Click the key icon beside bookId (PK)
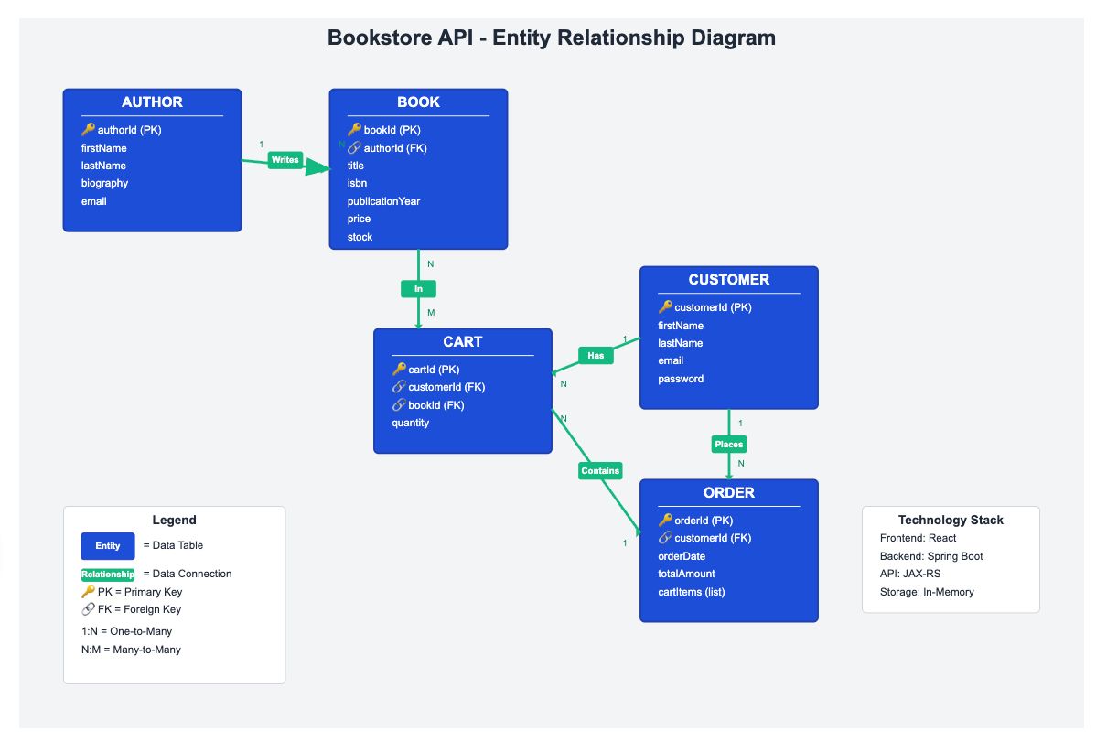Screen dimensions: 1107x741 click(354, 130)
